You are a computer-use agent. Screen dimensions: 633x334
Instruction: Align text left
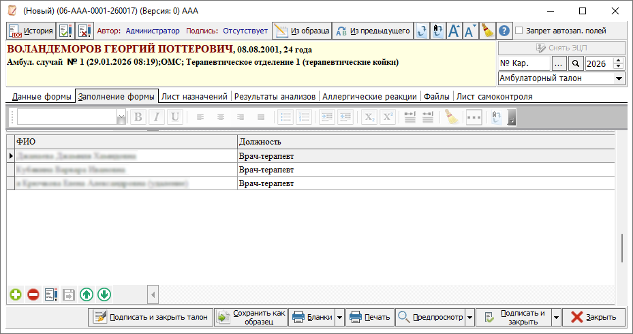click(200, 117)
